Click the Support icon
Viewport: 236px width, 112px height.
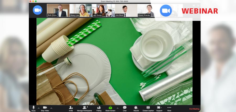pos(159,108)
